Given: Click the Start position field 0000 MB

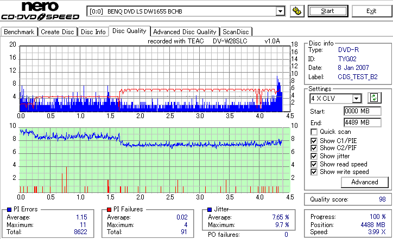Looking at the screenshot, I should [x=363, y=111].
